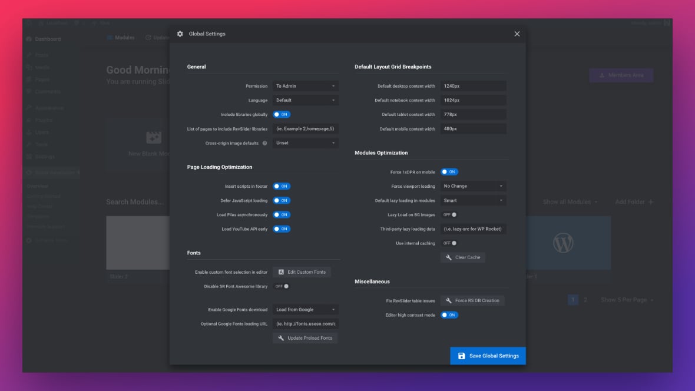This screenshot has width=695, height=391.
Task: Click the help icon next to Cross-origin image defaults
Action: point(264,143)
